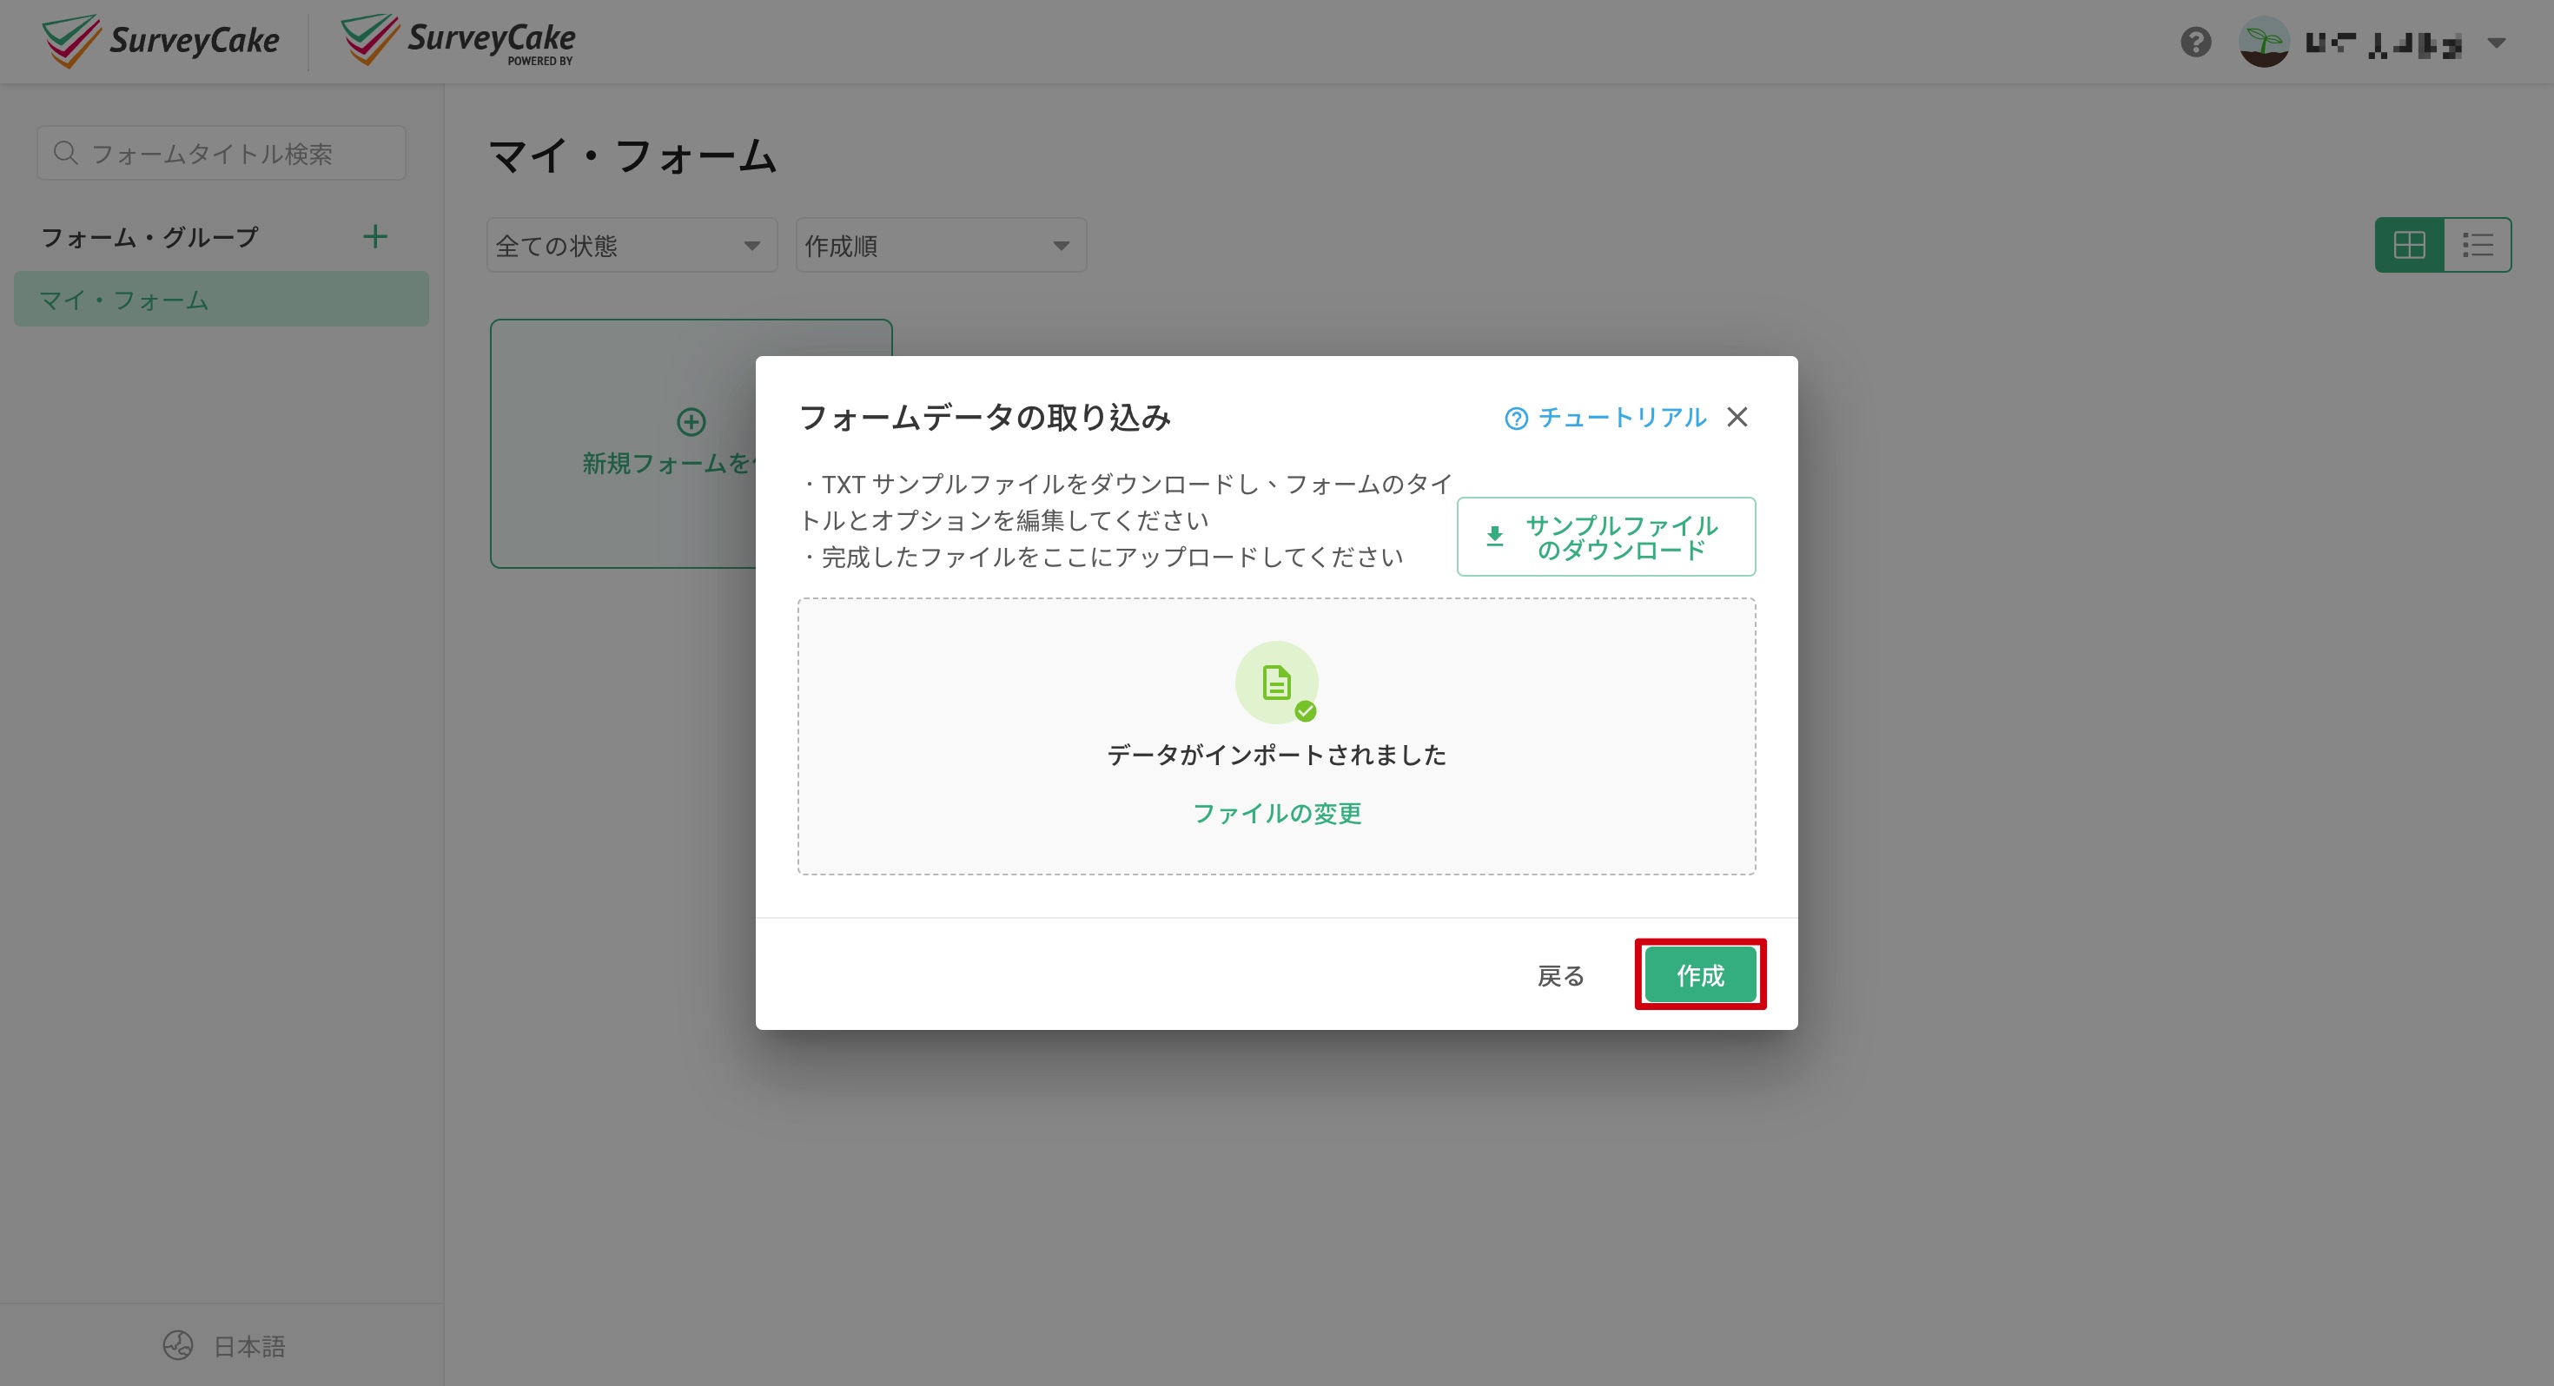This screenshot has height=1386, width=2554.
Task: Select マイ・フォーム in sidebar
Action: pos(222,300)
